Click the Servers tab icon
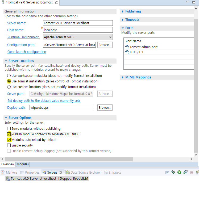 [x=44, y=173]
